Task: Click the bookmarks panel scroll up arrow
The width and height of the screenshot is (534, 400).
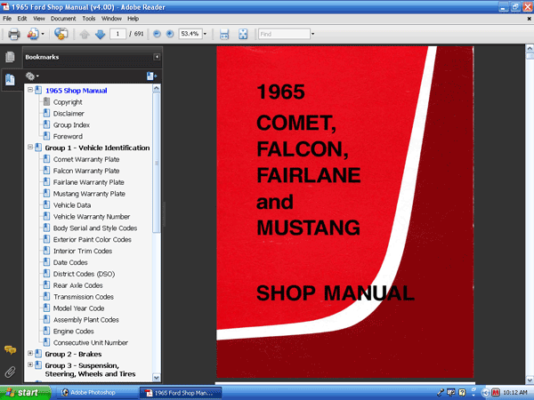Action: click(157, 88)
